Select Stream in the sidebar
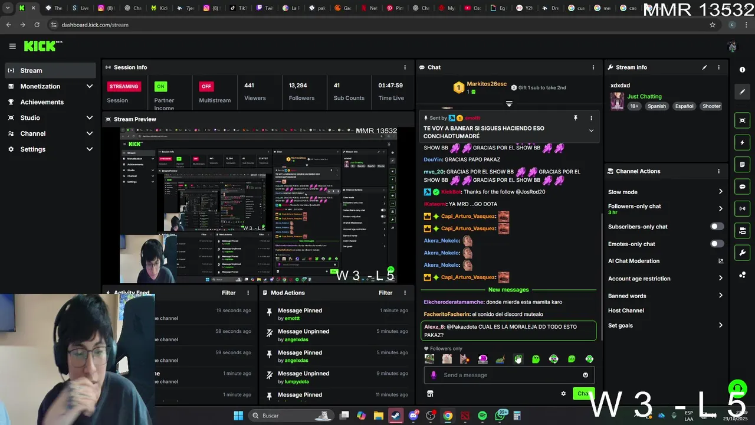Image resolution: width=755 pixels, height=425 pixels. tap(50, 70)
